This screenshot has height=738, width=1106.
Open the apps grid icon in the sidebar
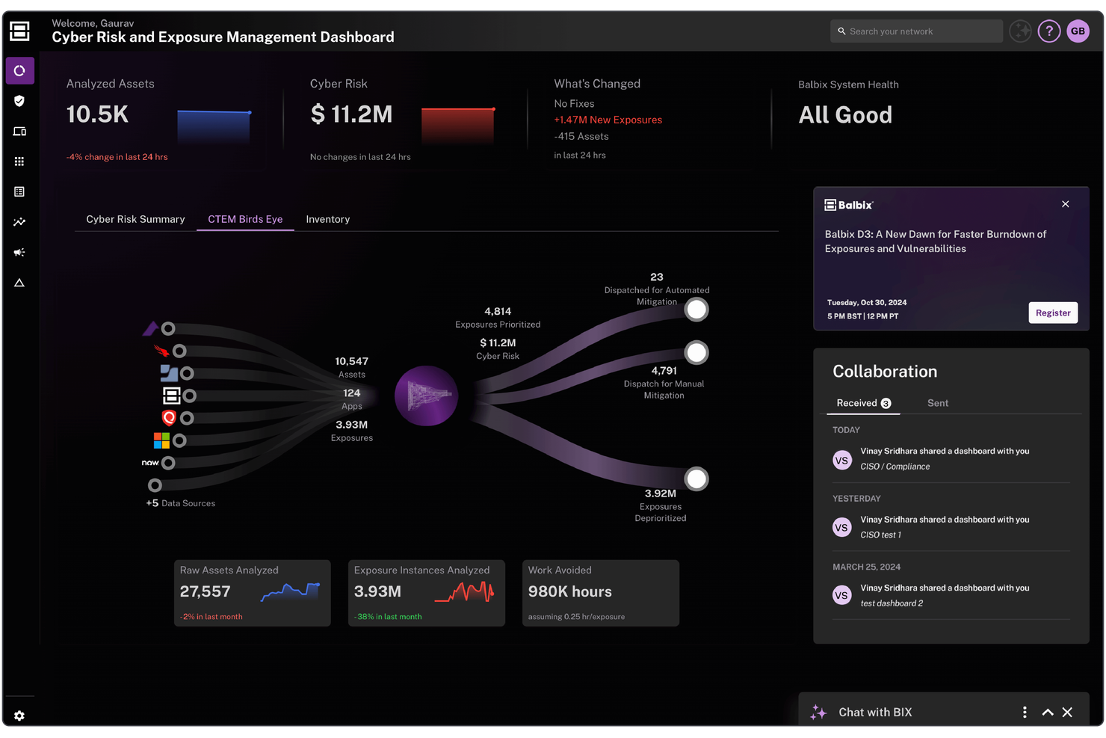(19, 161)
